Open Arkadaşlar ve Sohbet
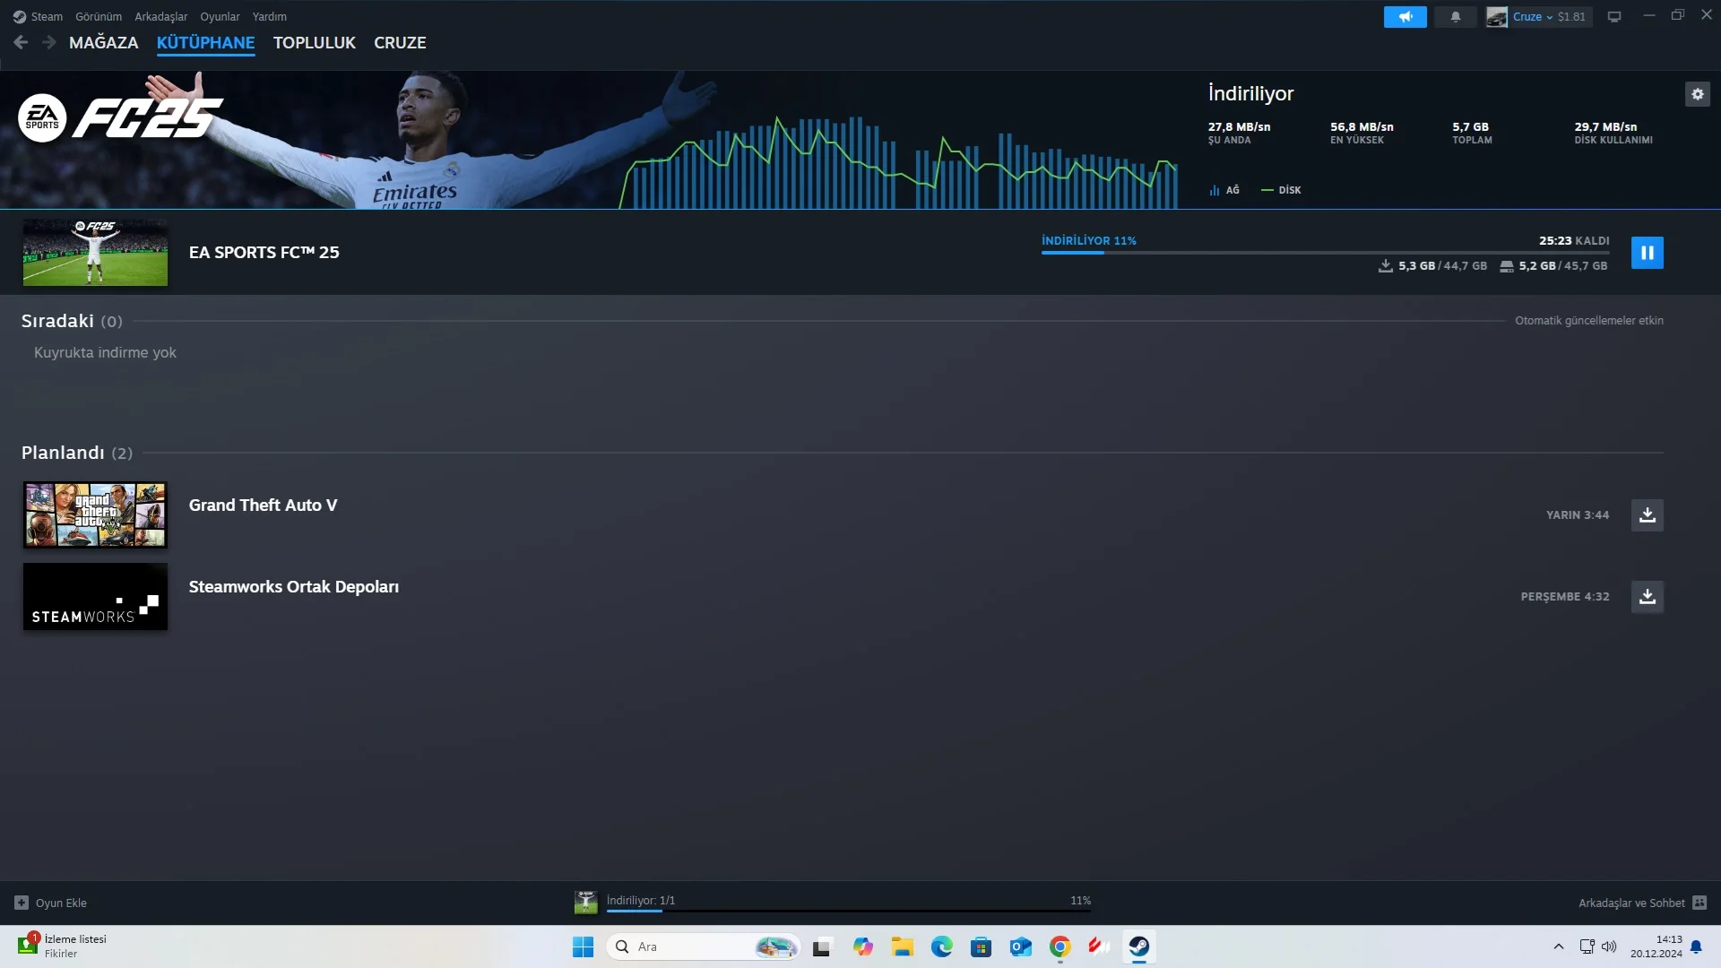The image size is (1721, 968). tap(1642, 903)
